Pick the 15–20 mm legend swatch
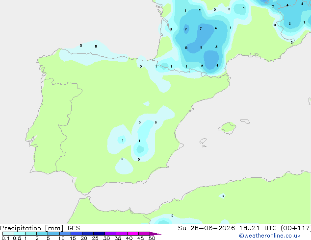 [x=76, y=234]
